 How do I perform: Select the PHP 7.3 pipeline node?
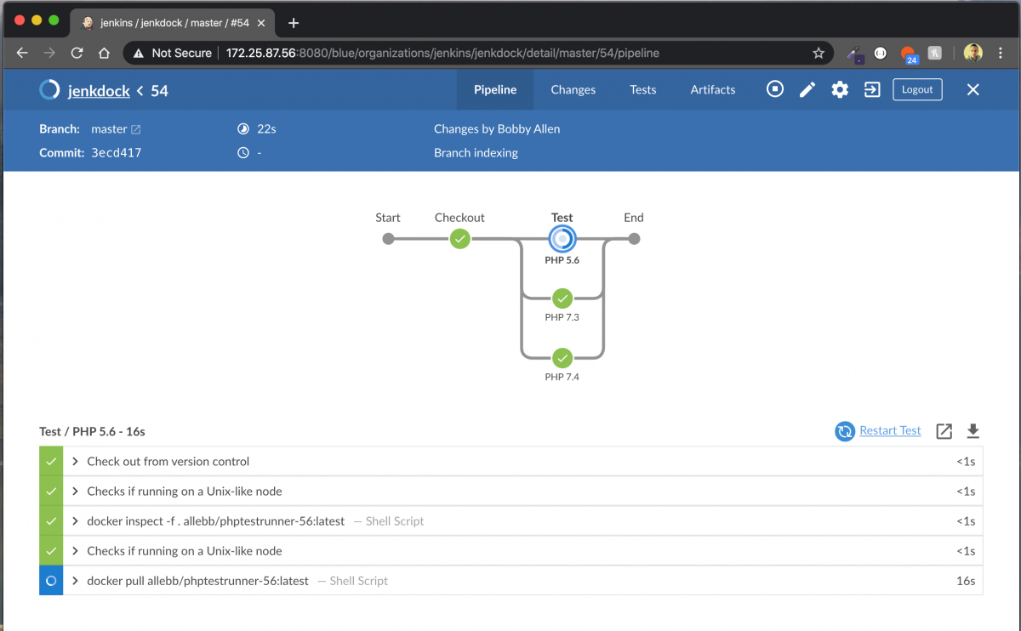pyautogui.click(x=562, y=298)
